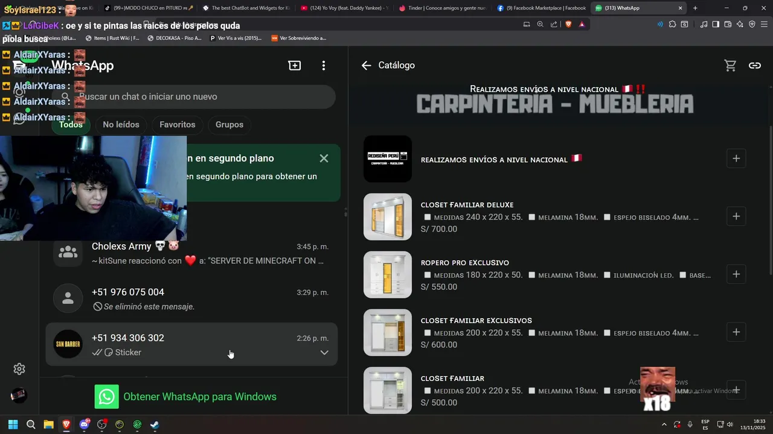This screenshot has height=434, width=773.
Task: Go back from the Catálogo panel
Action: point(366,65)
